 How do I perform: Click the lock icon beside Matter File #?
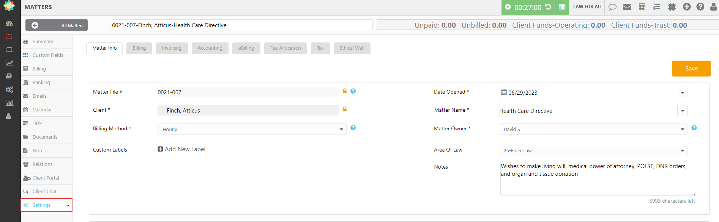click(x=345, y=91)
